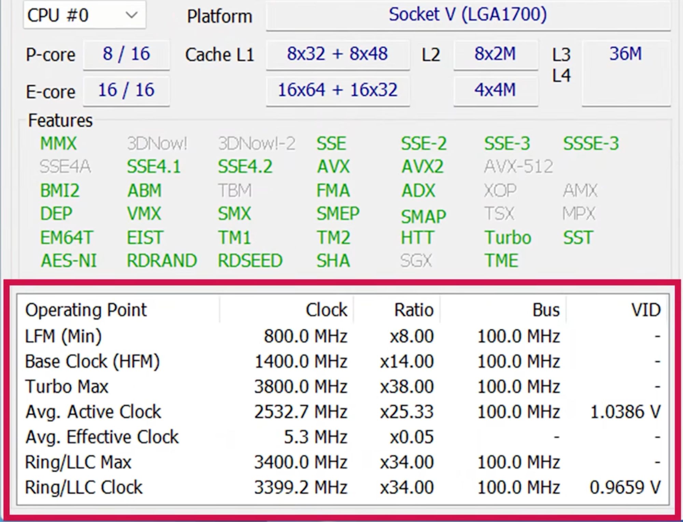Click the E-core 16 / 16 value box
This screenshot has height=522, width=683.
126,90
